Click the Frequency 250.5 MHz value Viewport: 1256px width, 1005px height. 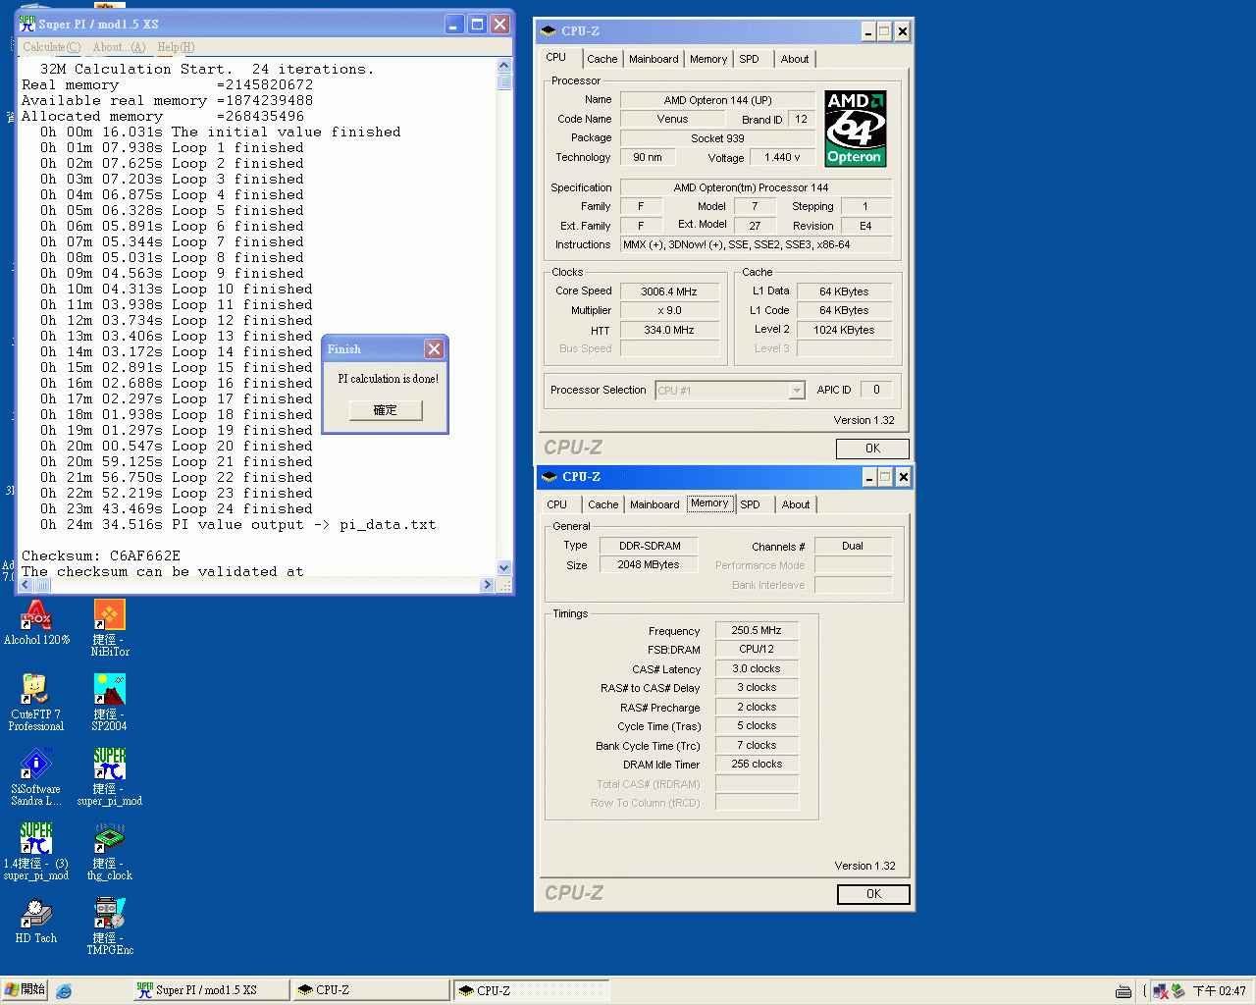coord(757,630)
